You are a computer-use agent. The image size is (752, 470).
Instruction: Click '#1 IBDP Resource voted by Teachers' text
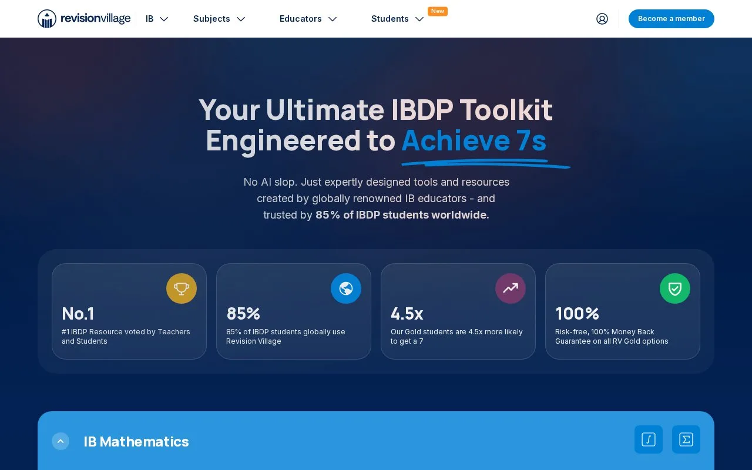click(x=126, y=332)
